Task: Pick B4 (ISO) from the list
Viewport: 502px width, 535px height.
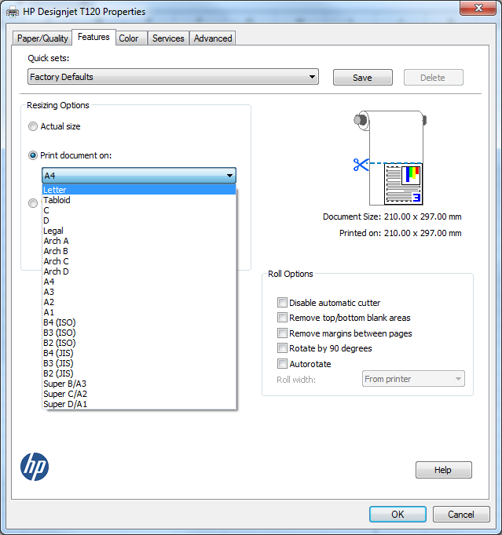Action: click(139, 322)
